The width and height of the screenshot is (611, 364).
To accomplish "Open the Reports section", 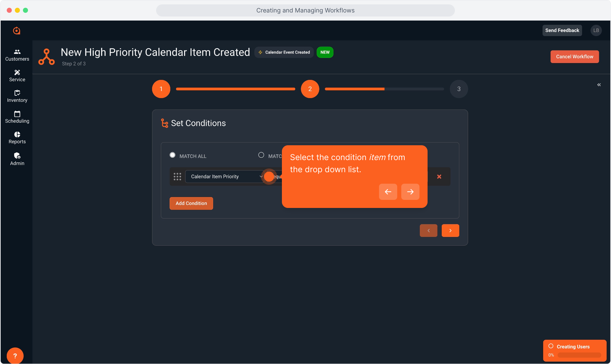I will (x=17, y=138).
